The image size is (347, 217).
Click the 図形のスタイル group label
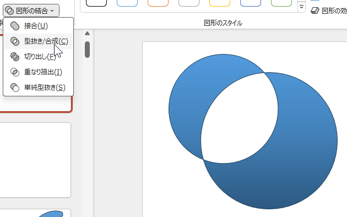pyautogui.click(x=223, y=23)
